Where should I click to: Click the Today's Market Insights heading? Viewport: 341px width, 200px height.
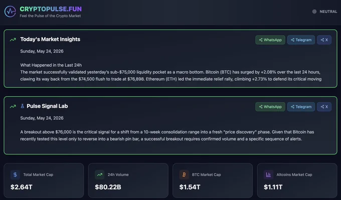(50, 39)
